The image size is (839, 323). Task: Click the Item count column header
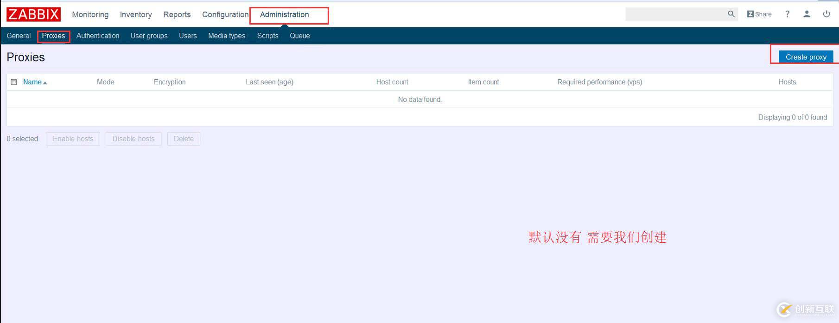[483, 82]
